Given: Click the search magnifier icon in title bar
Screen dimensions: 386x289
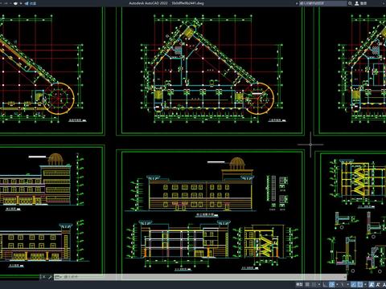Looking at the screenshot, I should pos(350,3).
